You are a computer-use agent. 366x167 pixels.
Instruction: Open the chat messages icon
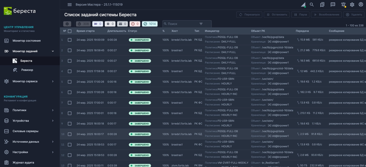pyautogui.click(x=333, y=5)
